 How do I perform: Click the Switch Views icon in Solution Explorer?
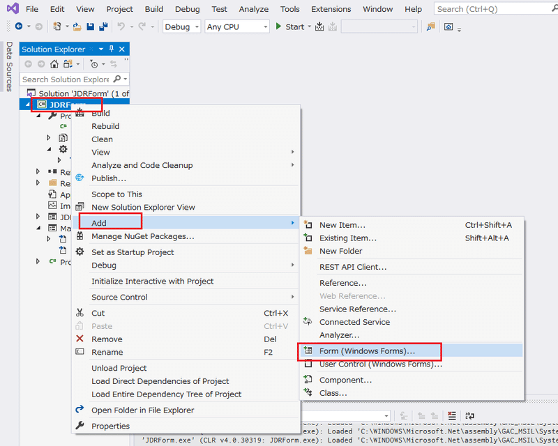tap(68, 64)
